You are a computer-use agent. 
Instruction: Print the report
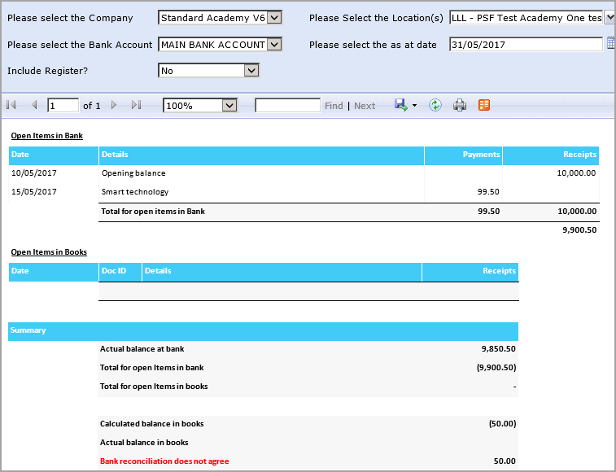coord(460,106)
